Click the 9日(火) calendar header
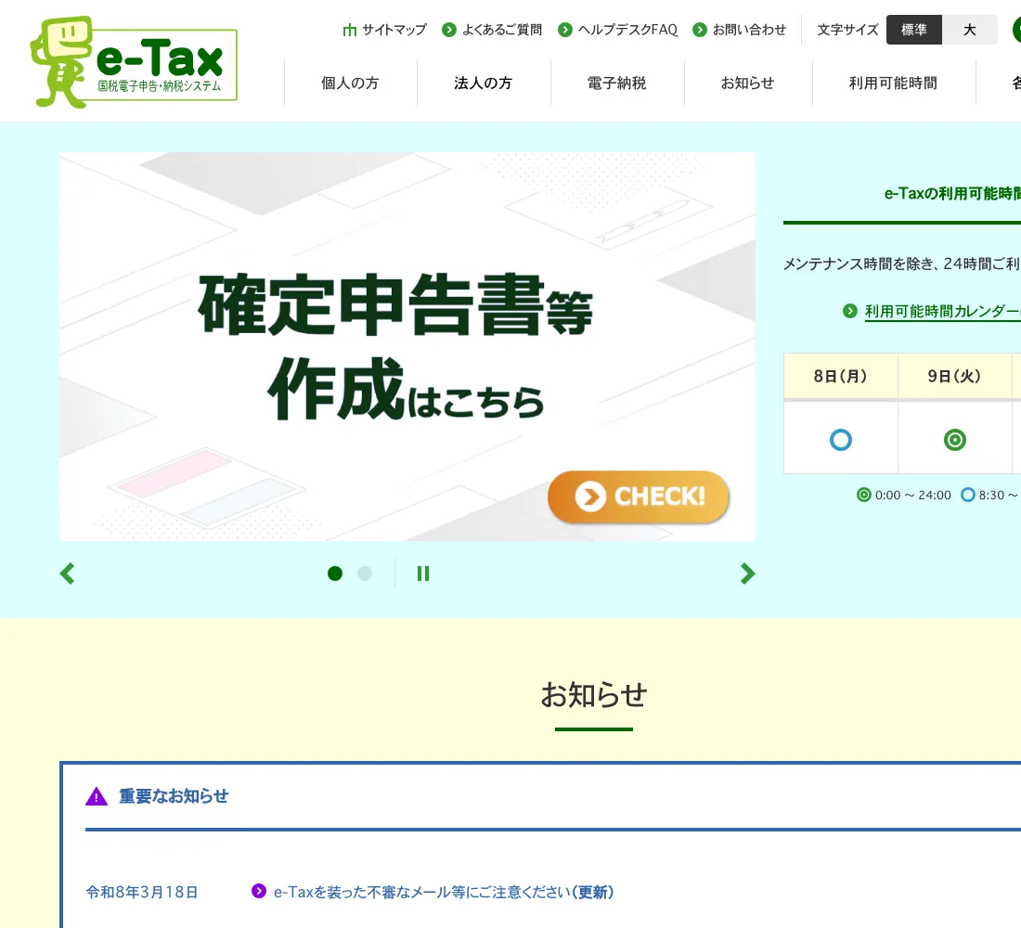Screen dimensions: 1021x928 tap(954, 376)
